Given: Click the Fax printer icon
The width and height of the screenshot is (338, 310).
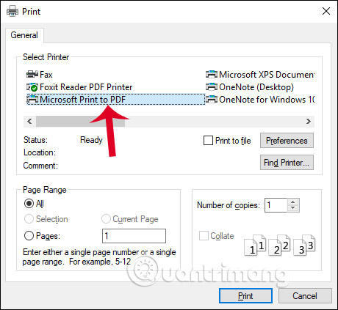Looking at the screenshot, I should click(x=32, y=74).
